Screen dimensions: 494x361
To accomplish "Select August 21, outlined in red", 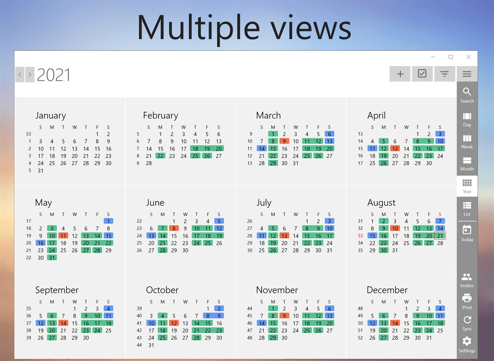I will [439, 235].
